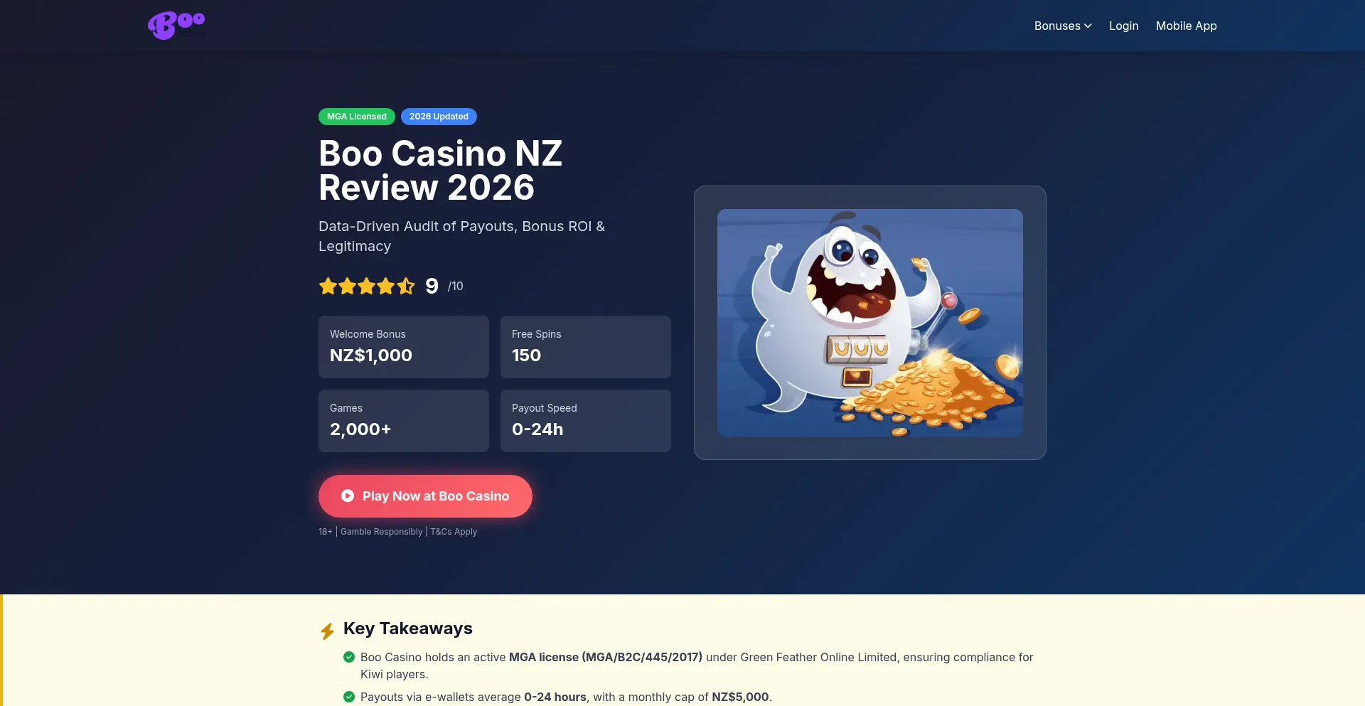Click the 2026 Updated badge

pos(439,116)
